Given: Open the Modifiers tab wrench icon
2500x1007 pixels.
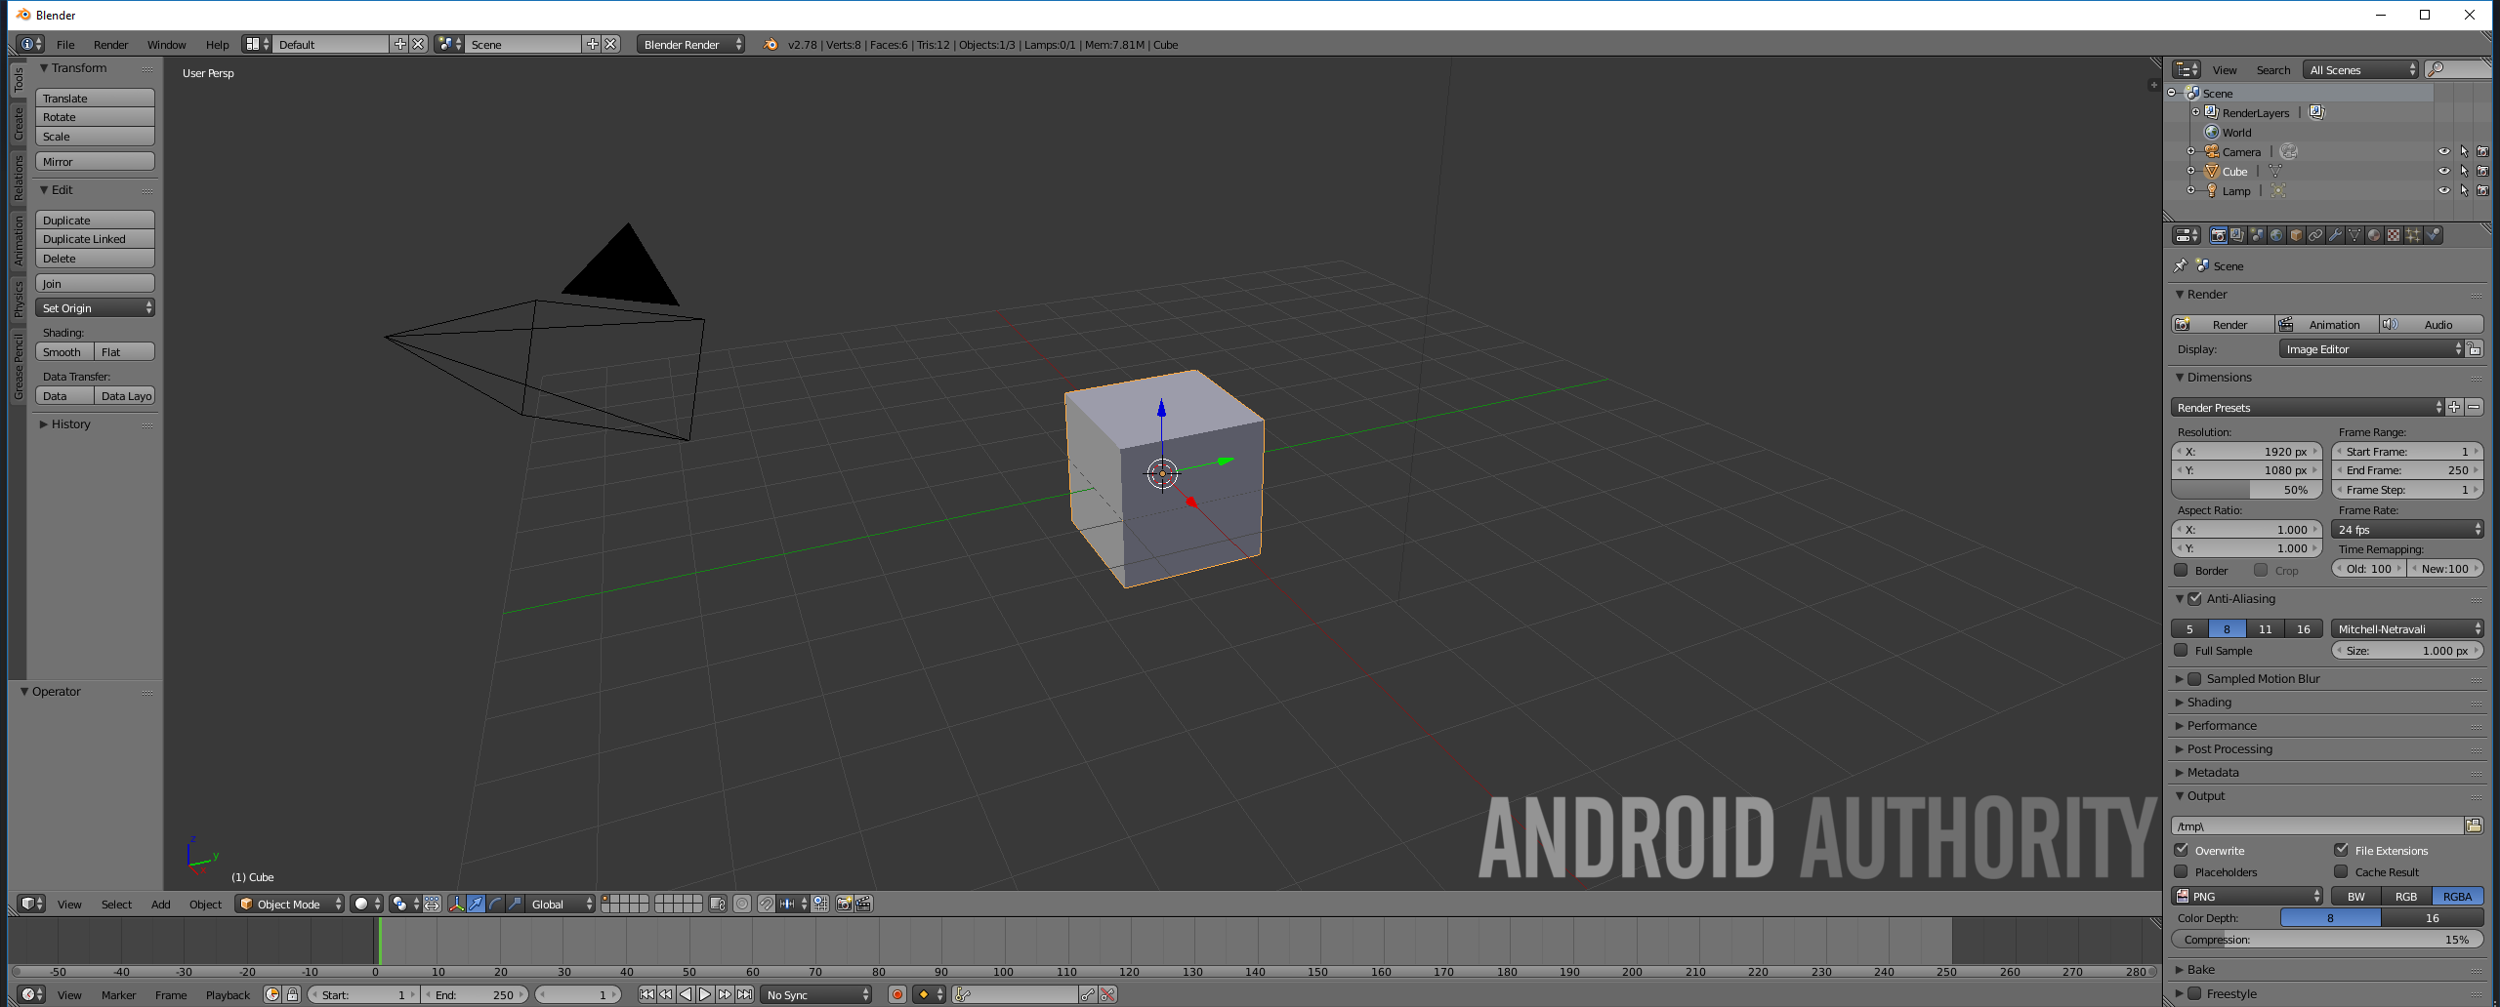Looking at the screenshot, I should click(2335, 235).
